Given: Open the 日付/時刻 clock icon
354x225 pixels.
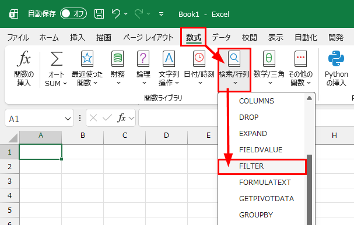Looking at the screenshot, I should (199, 59).
